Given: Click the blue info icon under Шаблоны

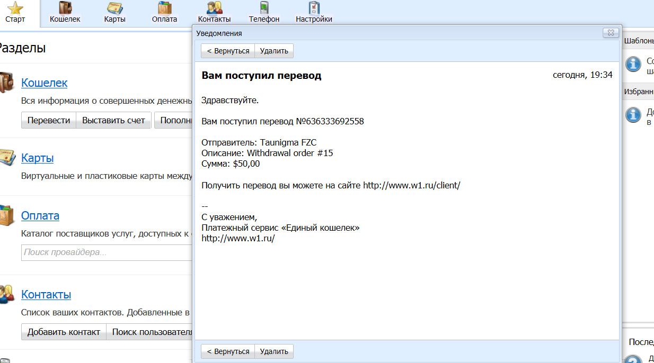Looking at the screenshot, I should coord(633,64).
